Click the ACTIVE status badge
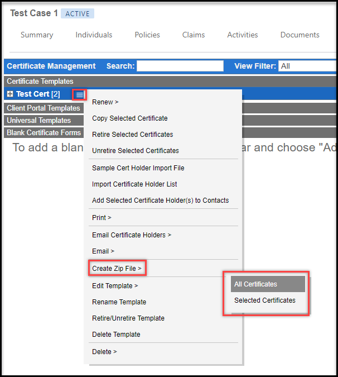 click(x=78, y=13)
